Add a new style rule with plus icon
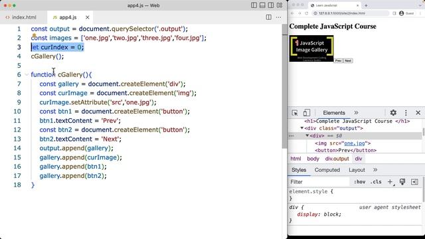This screenshot has width=425, height=239. pyautogui.click(x=390, y=182)
